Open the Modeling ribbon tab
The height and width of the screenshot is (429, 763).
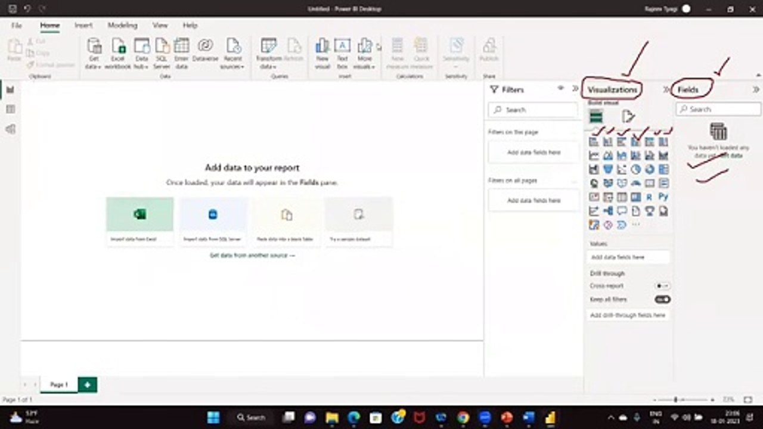(x=122, y=26)
